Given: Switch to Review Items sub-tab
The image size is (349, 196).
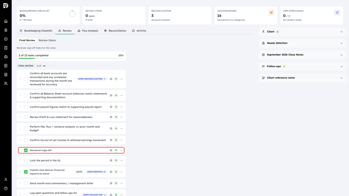Looking at the screenshot, I should 47,40.
